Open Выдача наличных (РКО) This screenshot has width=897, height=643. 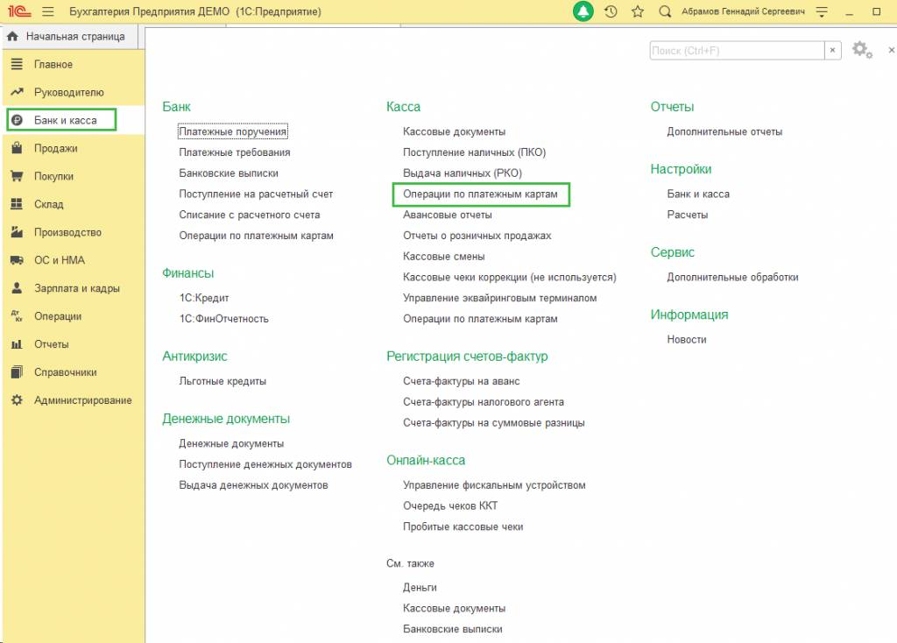[463, 173]
